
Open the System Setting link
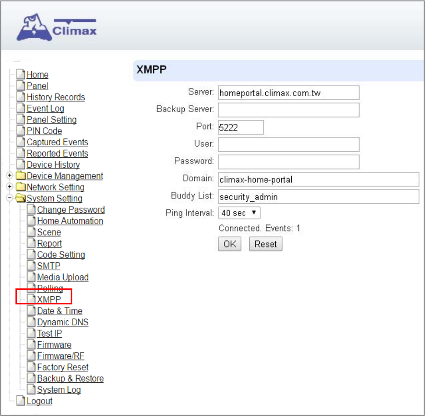(54, 199)
